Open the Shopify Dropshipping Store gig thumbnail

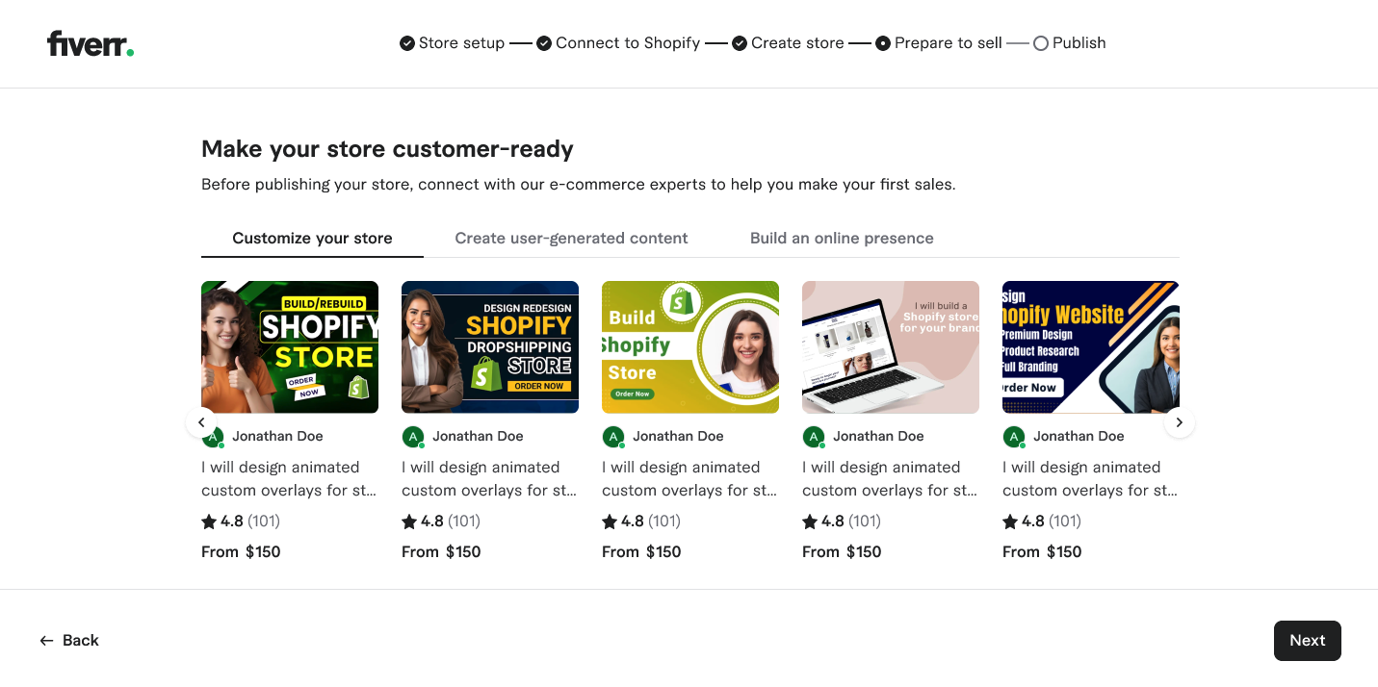click(490, 347)
